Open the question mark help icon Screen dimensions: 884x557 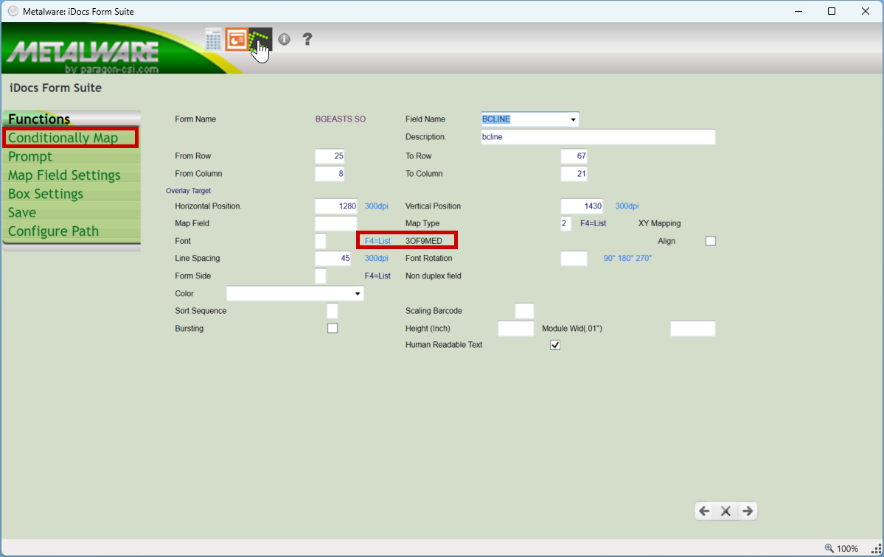(x=307, y=39)
